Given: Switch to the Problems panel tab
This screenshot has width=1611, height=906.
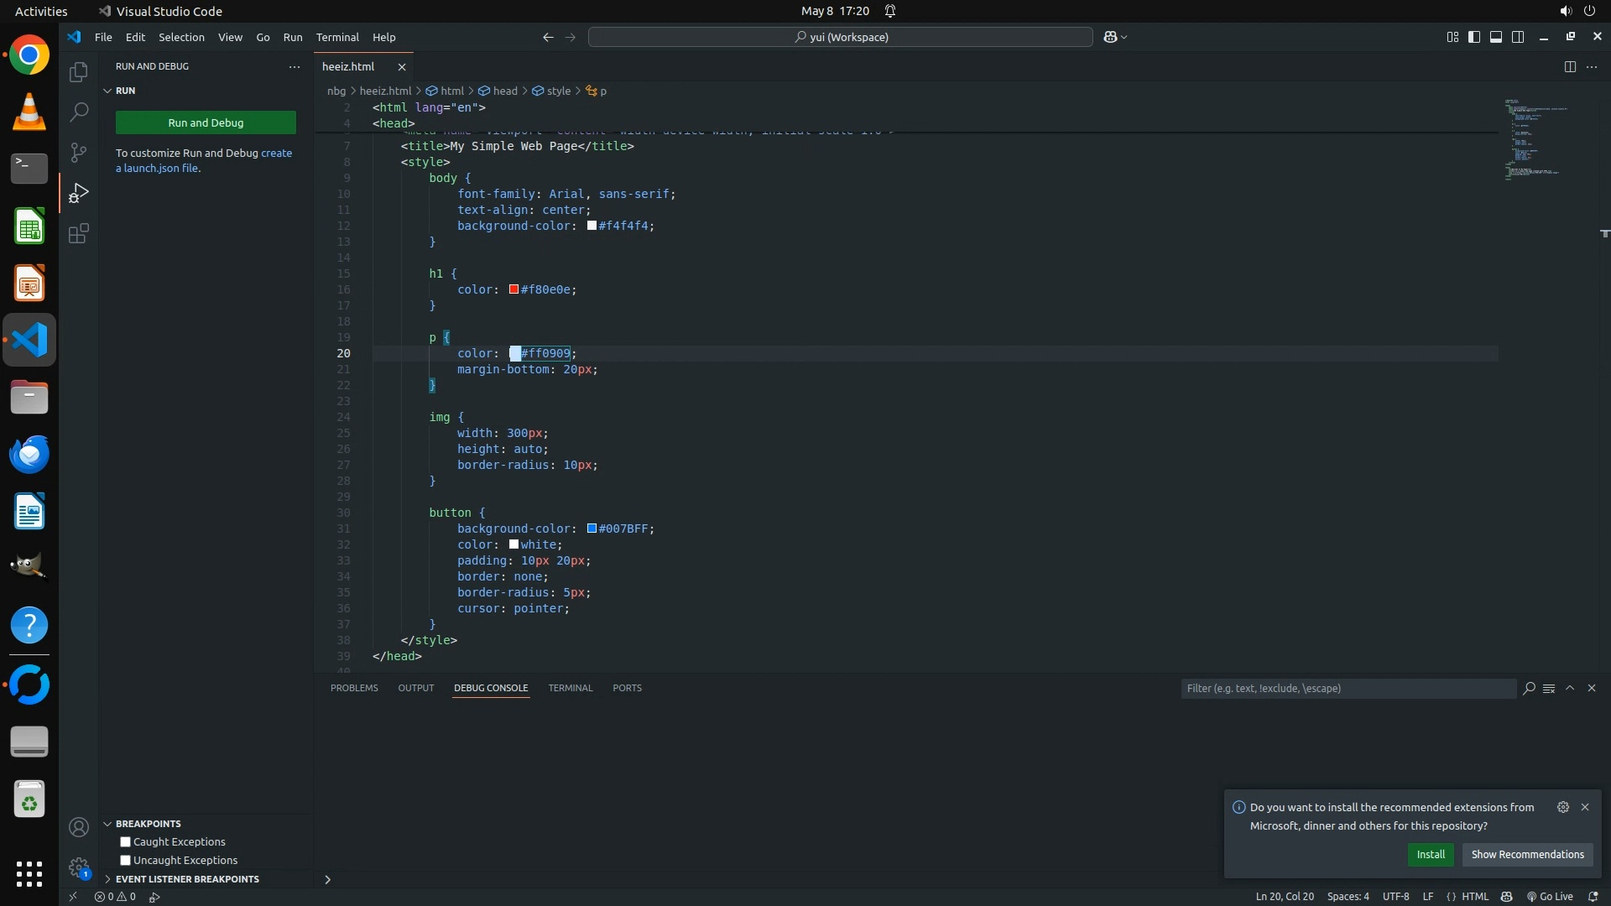Looking at the screenshot, I should tap(354, 688).
